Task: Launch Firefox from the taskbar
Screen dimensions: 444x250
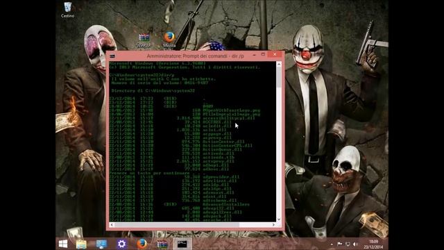Action: point(142,244)
